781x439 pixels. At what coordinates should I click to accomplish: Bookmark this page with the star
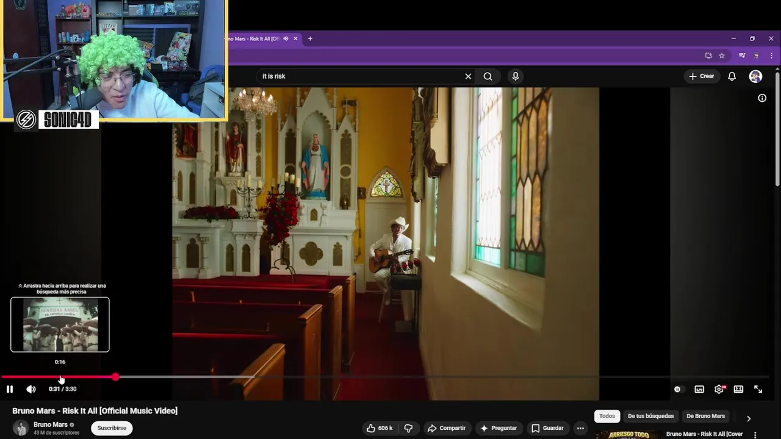[722, 55]
